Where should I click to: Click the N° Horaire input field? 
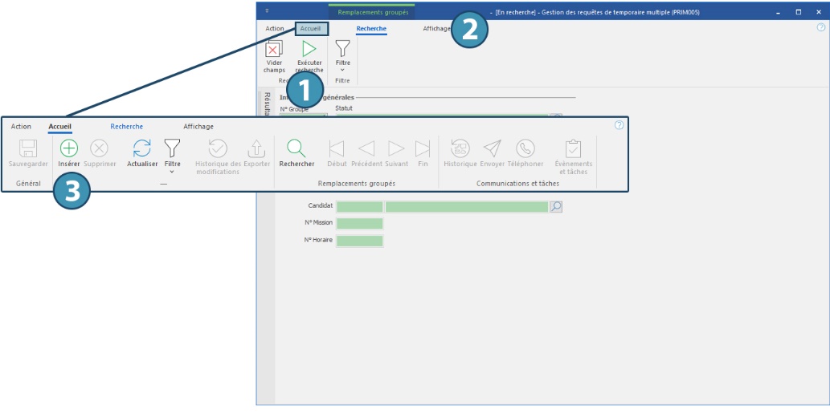coord(359,241)
